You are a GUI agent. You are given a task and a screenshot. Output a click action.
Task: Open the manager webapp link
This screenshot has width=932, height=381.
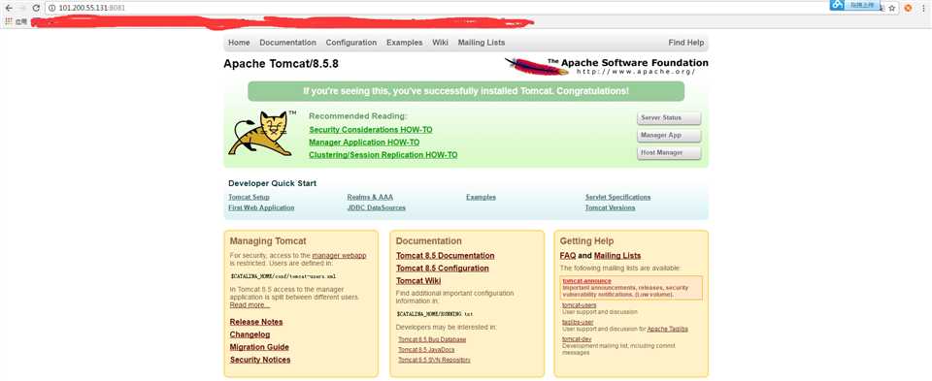339,256
